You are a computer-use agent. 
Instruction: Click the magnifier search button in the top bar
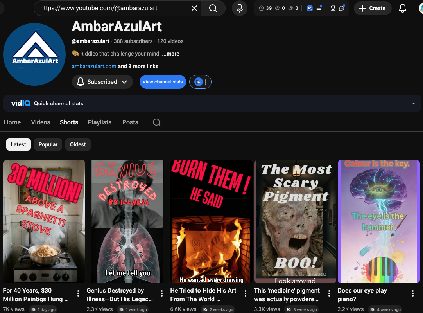click(213, 8)
